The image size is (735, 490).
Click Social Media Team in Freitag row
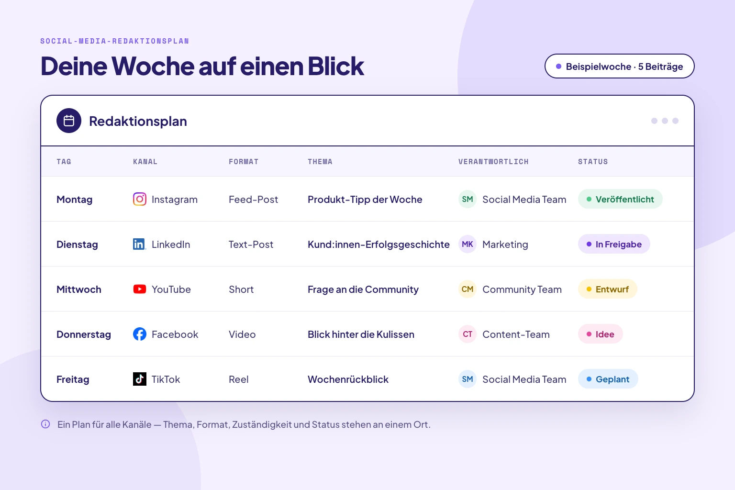524,379
